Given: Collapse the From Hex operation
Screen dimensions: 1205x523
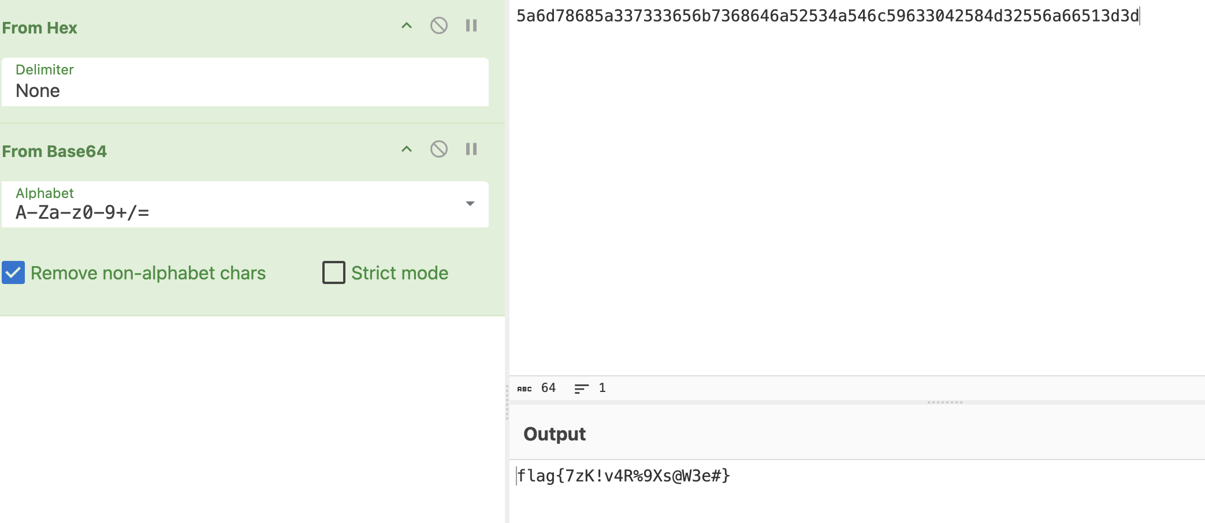Looking at the screenshot, I should point(407,26).
